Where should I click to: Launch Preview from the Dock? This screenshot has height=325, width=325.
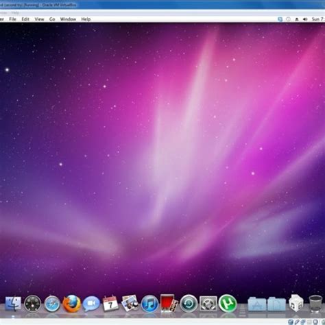tap(130, 303)
